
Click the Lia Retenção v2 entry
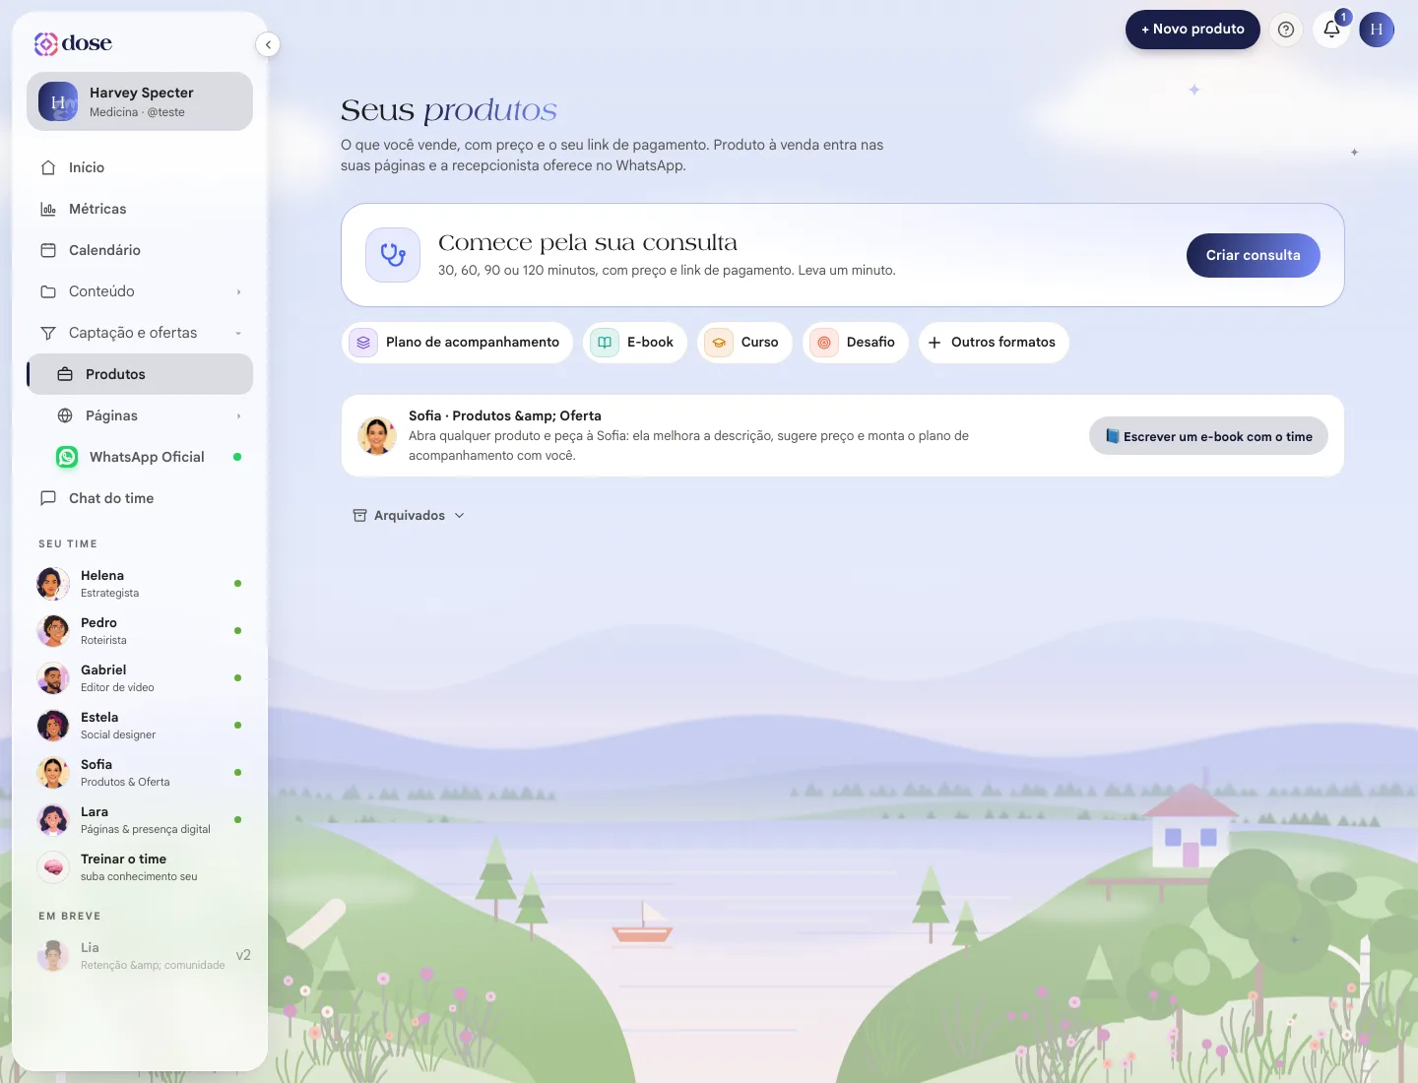point(140,955)
